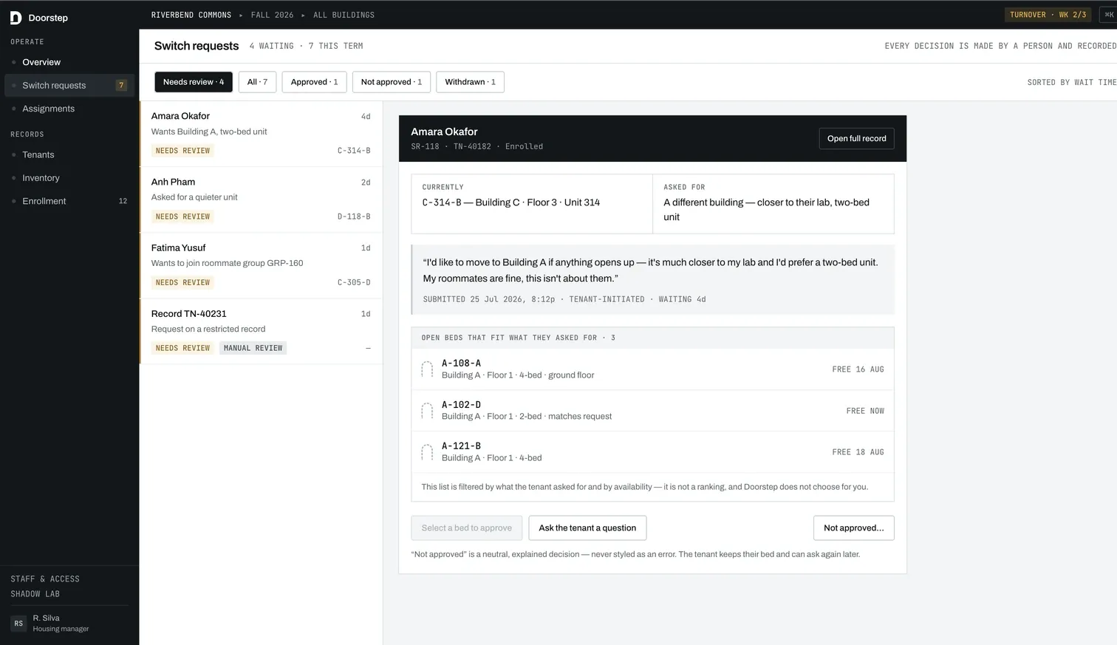View the Withdrawn · 1 tab
1117x645 pixels.
tap(470, 82)
